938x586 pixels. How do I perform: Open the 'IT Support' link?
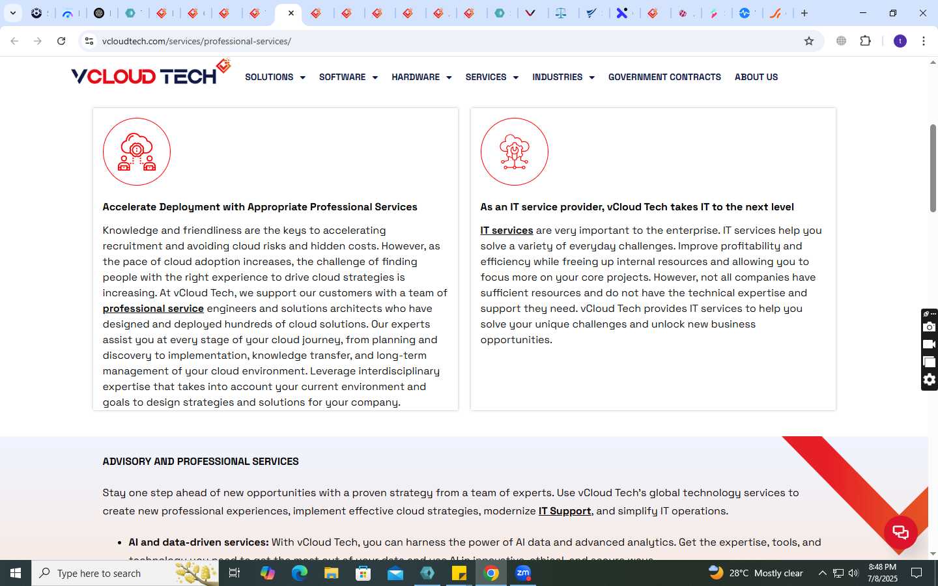point(565,511)
